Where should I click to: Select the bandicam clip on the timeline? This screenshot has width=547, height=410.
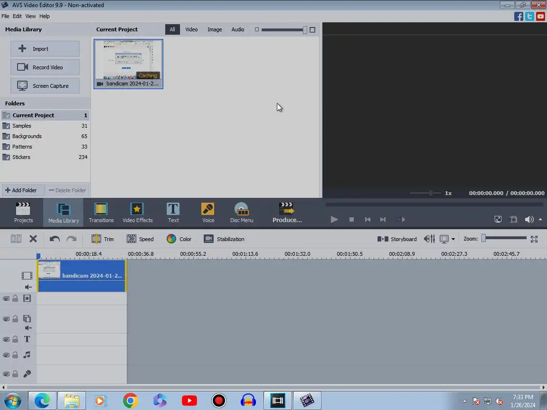pos(82,276)
